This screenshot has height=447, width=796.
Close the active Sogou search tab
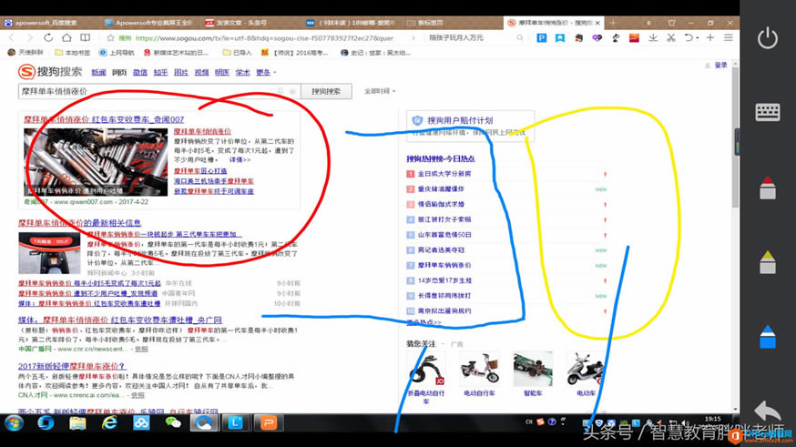point(597,23)
